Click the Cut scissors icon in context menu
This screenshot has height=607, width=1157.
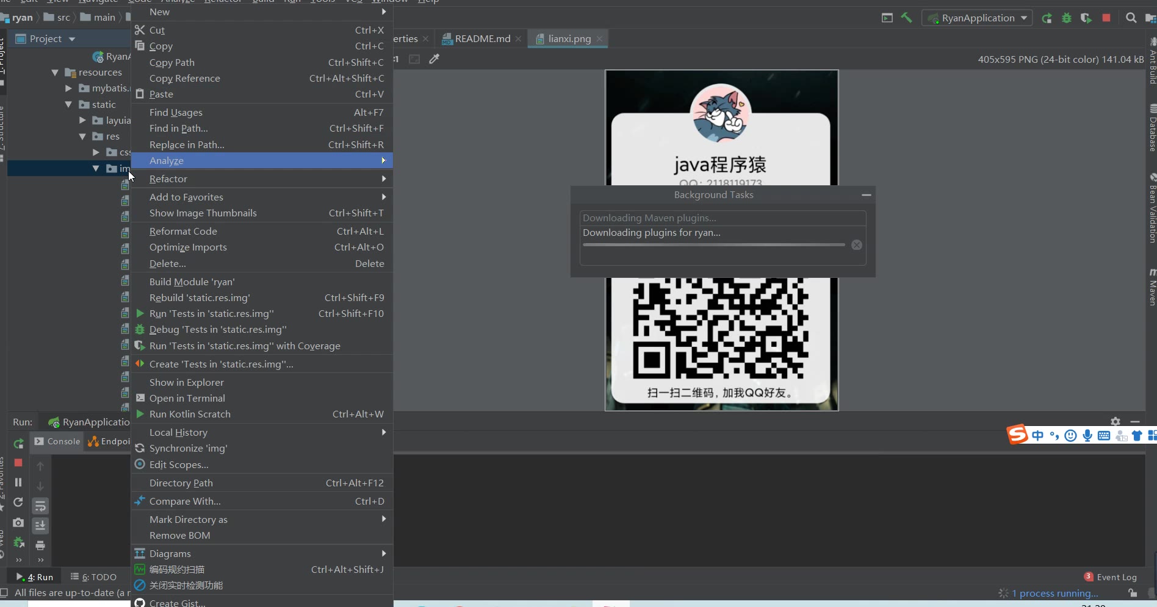coord(140,30)
